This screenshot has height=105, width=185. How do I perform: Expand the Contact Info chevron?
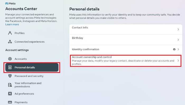pyautogui.click(x=178, y=30)
